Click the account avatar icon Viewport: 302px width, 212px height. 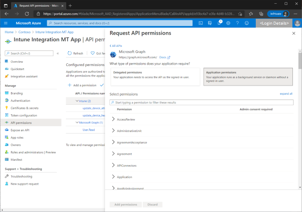[x=297, y=23]
